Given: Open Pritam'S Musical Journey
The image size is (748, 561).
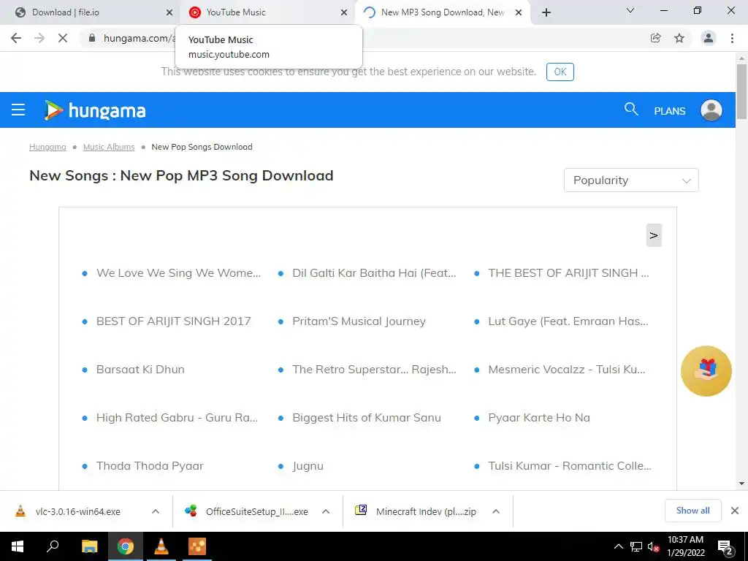Looking at the screenshot, I should coord(359,321).
